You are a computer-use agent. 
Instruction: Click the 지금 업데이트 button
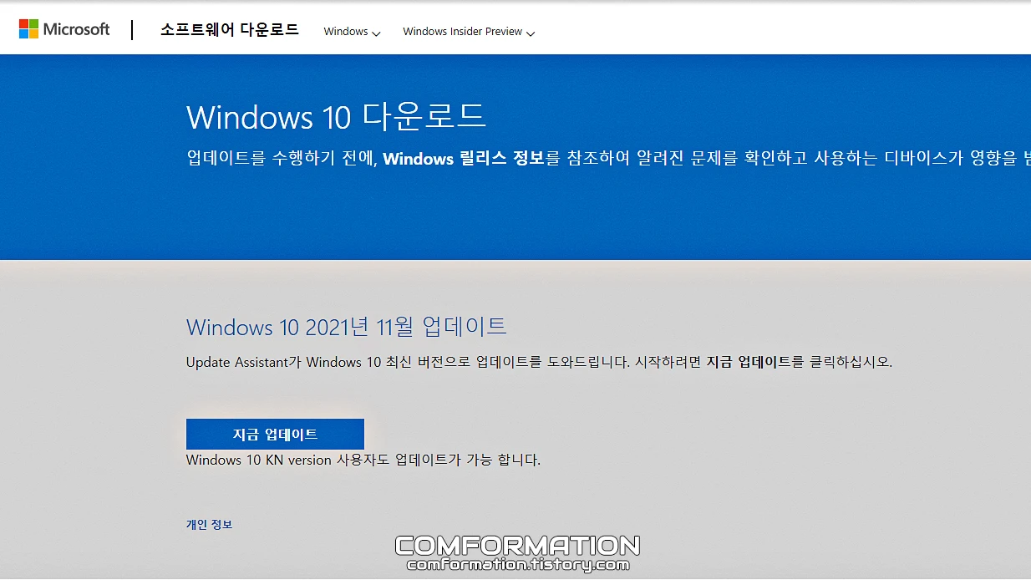275,435
